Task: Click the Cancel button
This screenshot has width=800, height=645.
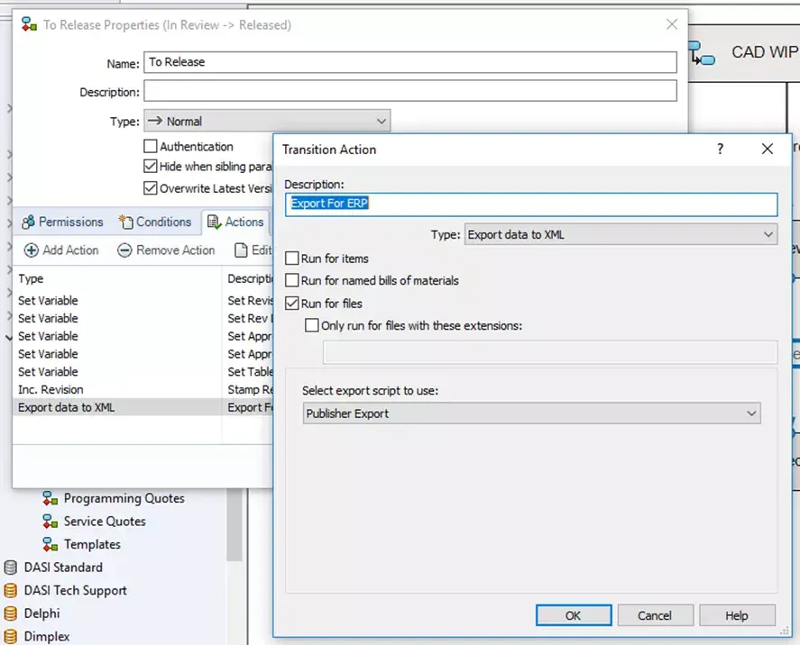Action: pyautogui.click(x=655, y=615)
